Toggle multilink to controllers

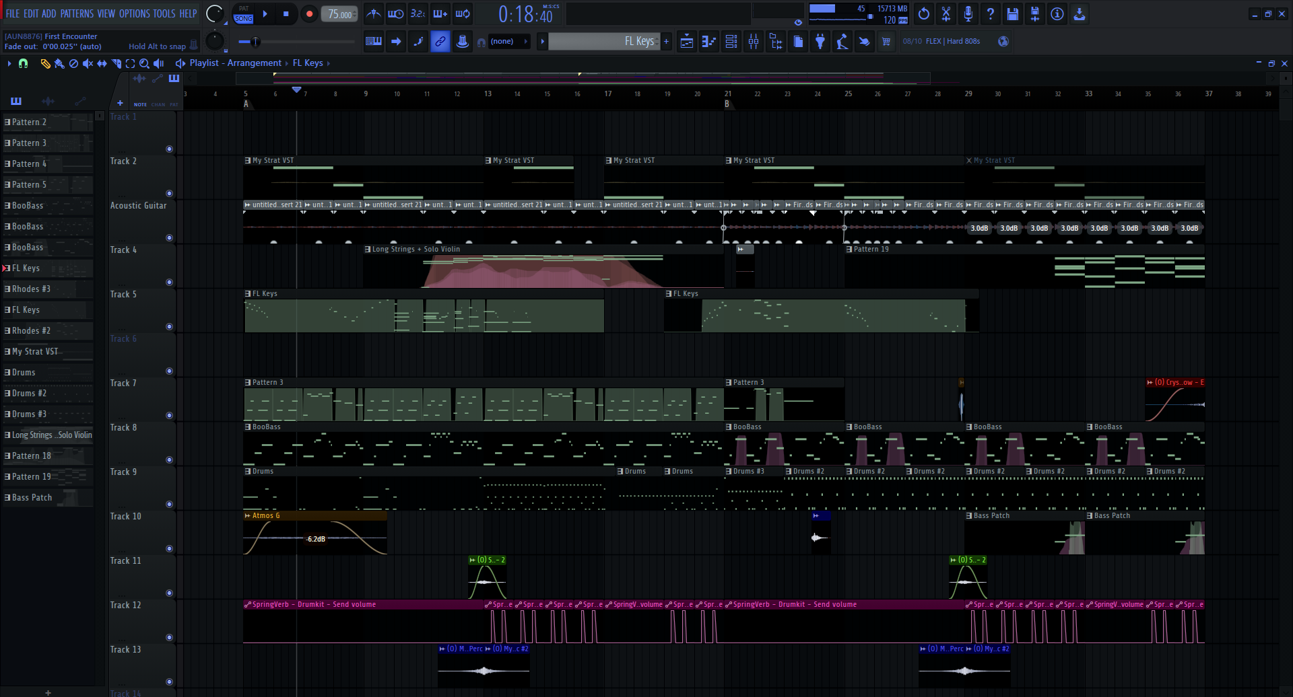click(x=440, y=42)
